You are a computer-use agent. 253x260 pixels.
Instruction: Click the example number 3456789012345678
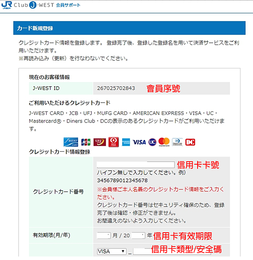pos(122,180)
